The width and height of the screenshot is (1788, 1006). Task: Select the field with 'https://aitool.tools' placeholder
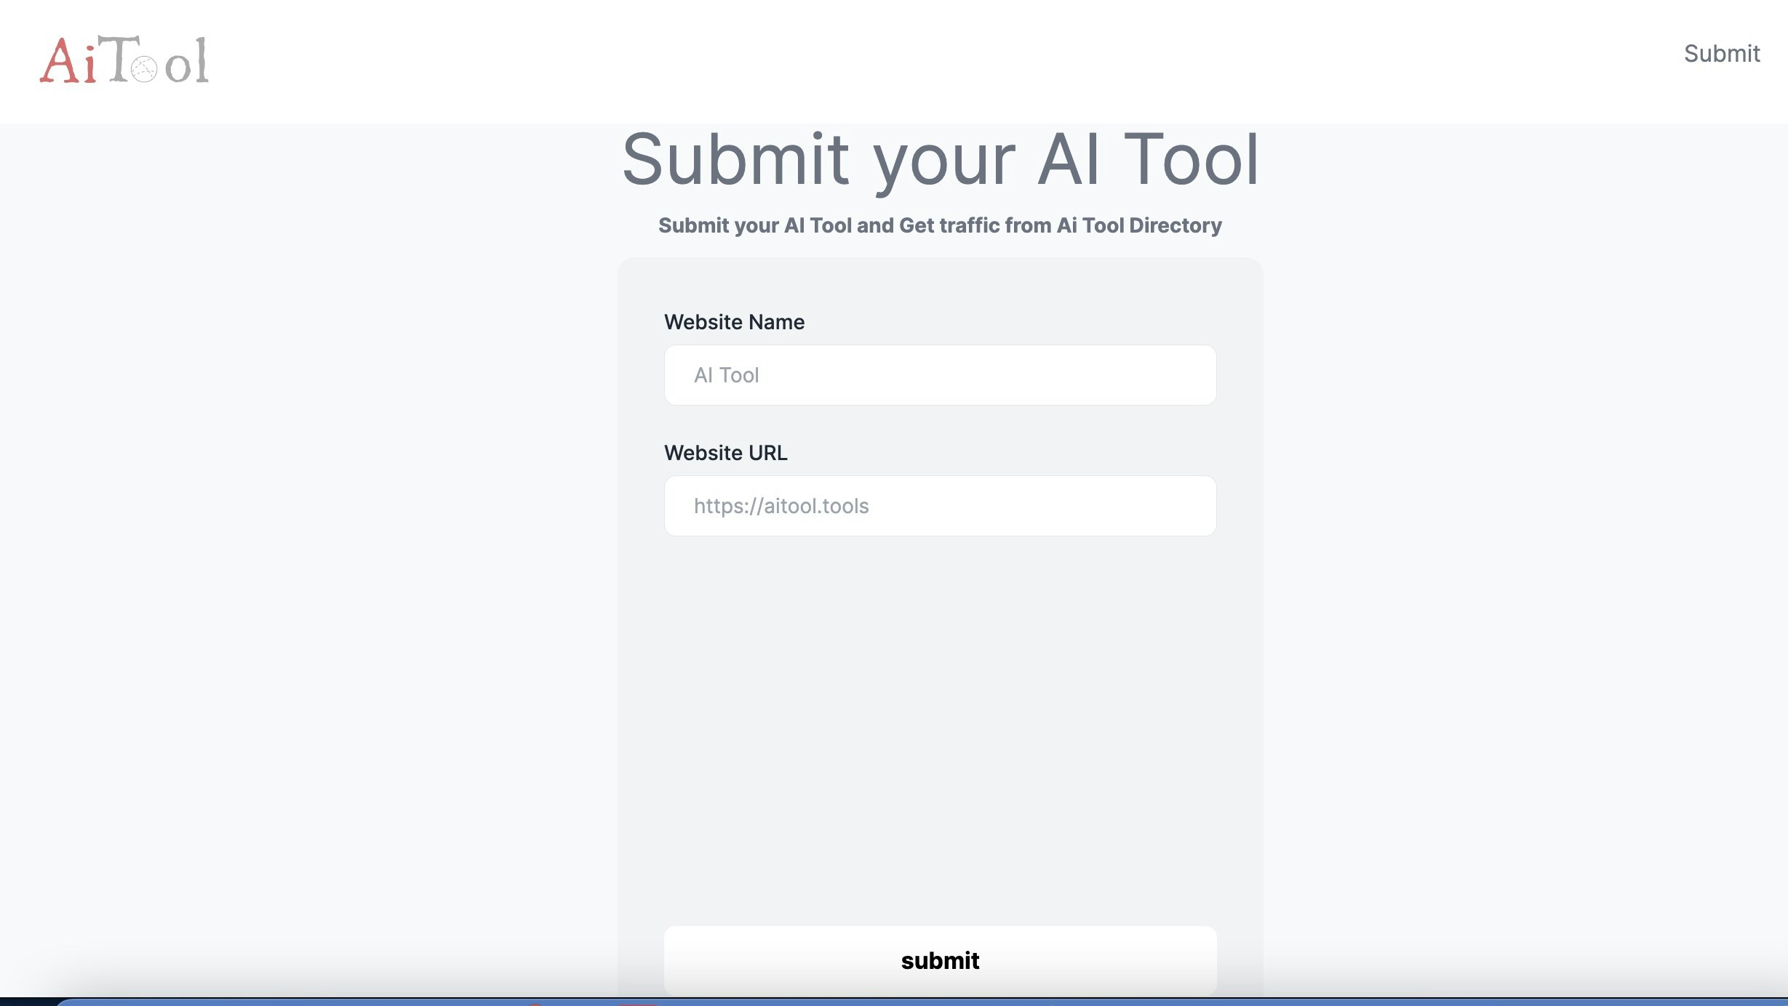(x=940, y=505)
